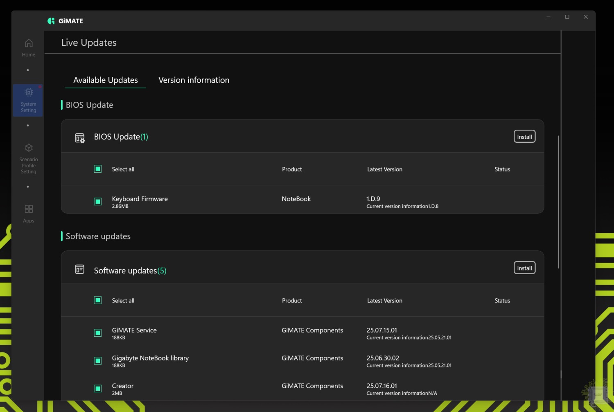Click Latest Version header in Software table
This screenshot has height=412, width=614.
coord(385,301)
